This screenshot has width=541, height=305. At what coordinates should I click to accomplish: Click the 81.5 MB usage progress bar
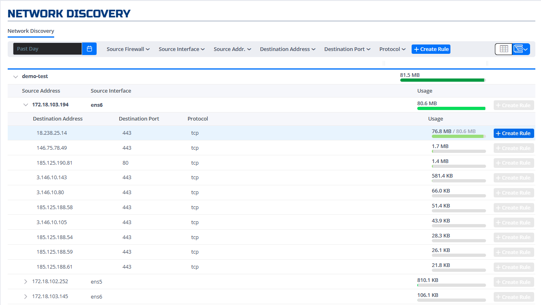tap(442, 80)
